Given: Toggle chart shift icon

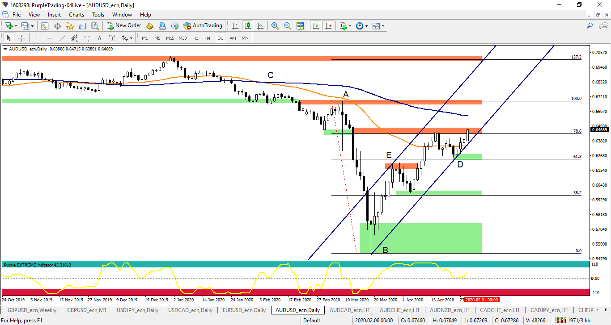Looking at the screenshot, I should tap(329, 26).
